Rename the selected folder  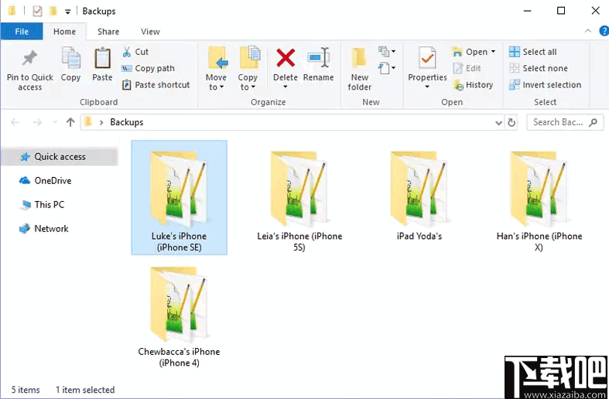click(x=319, y=65)
